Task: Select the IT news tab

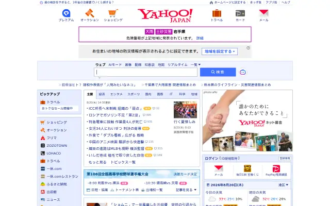Action: [x=171, y=94]
